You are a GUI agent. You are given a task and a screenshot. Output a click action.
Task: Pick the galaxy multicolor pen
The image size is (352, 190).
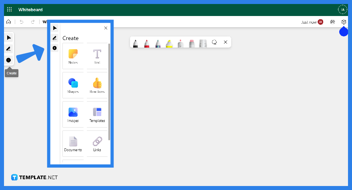[x=158, y=43]
